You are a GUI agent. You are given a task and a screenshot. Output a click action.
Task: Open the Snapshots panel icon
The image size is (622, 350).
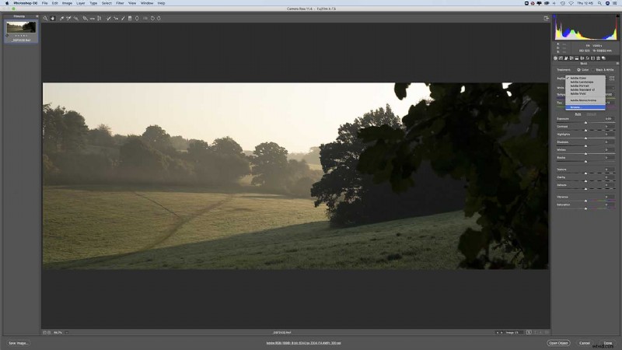(604, 58)
